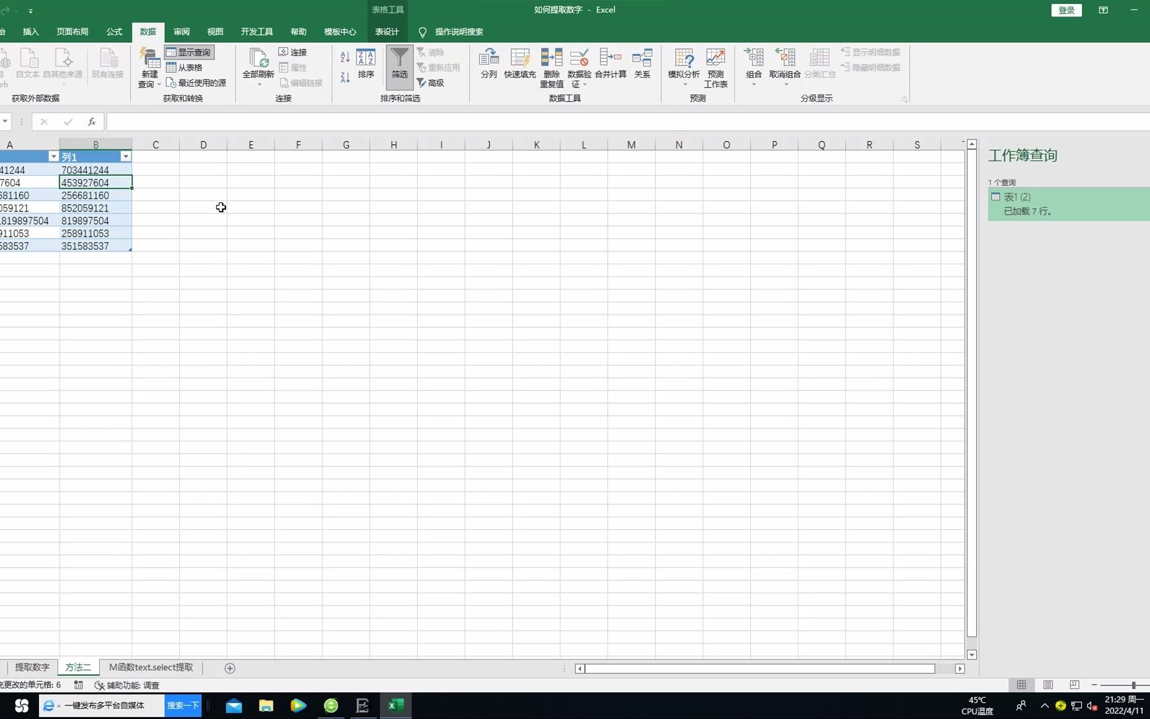1150x719 pixels.
Task: Click the formula bar input field
Action: coord(628,122)
